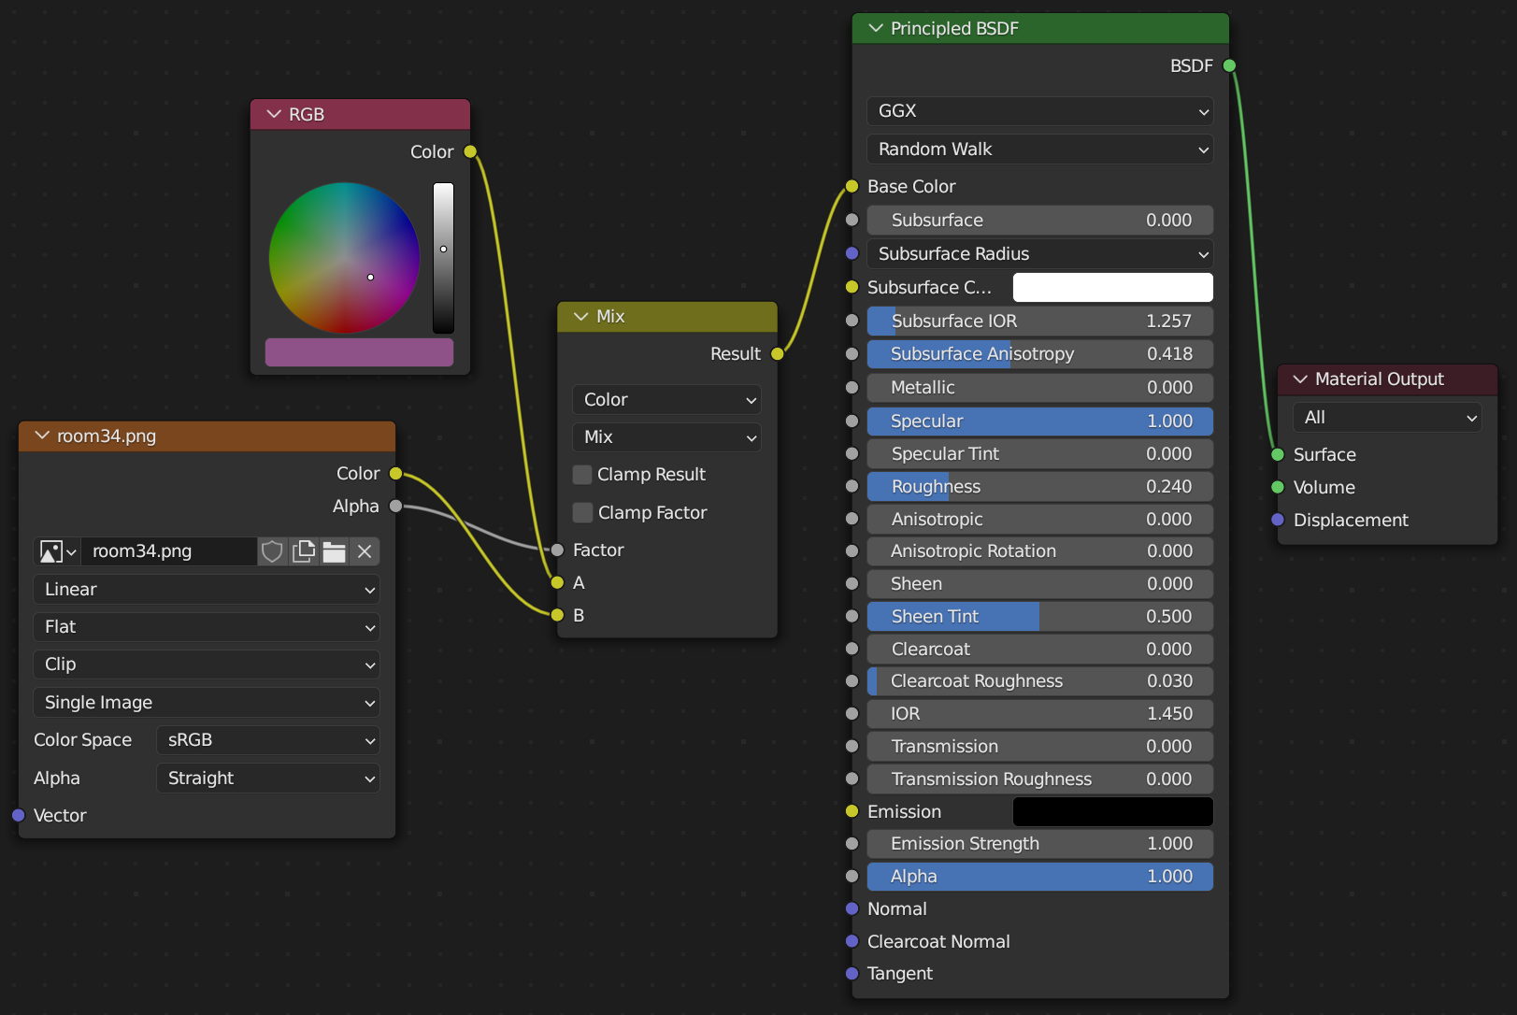Screen dimensions: 1517x1015
Task: Enable the Clamp Result checkbox
Action: 582,475
